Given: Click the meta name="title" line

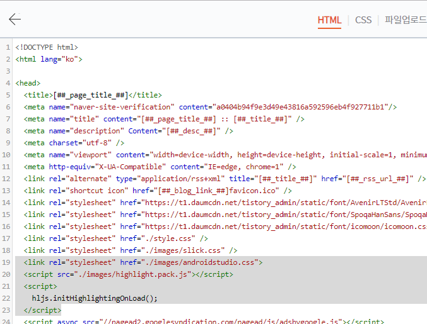Looking at the screenshot, I should 164,119.
